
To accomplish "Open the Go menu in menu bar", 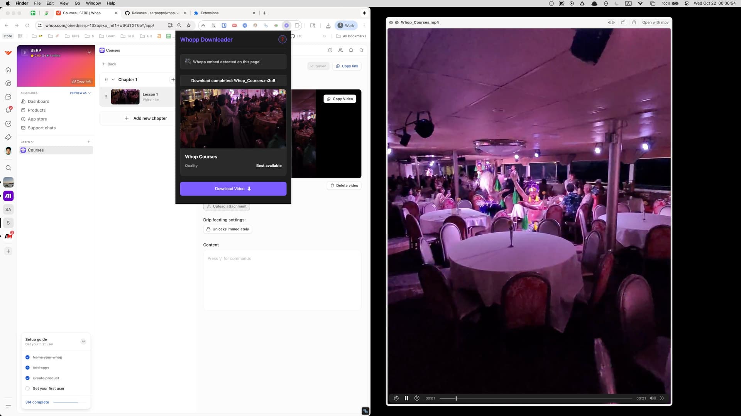I will [x=77, y=3].
